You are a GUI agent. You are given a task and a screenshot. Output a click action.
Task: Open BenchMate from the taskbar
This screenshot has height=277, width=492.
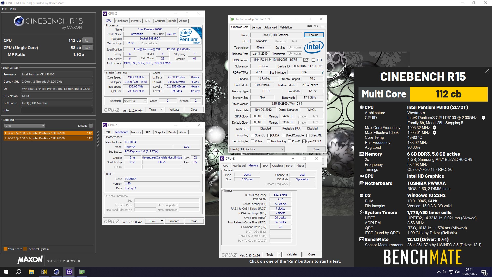click(x=44, y=272)
